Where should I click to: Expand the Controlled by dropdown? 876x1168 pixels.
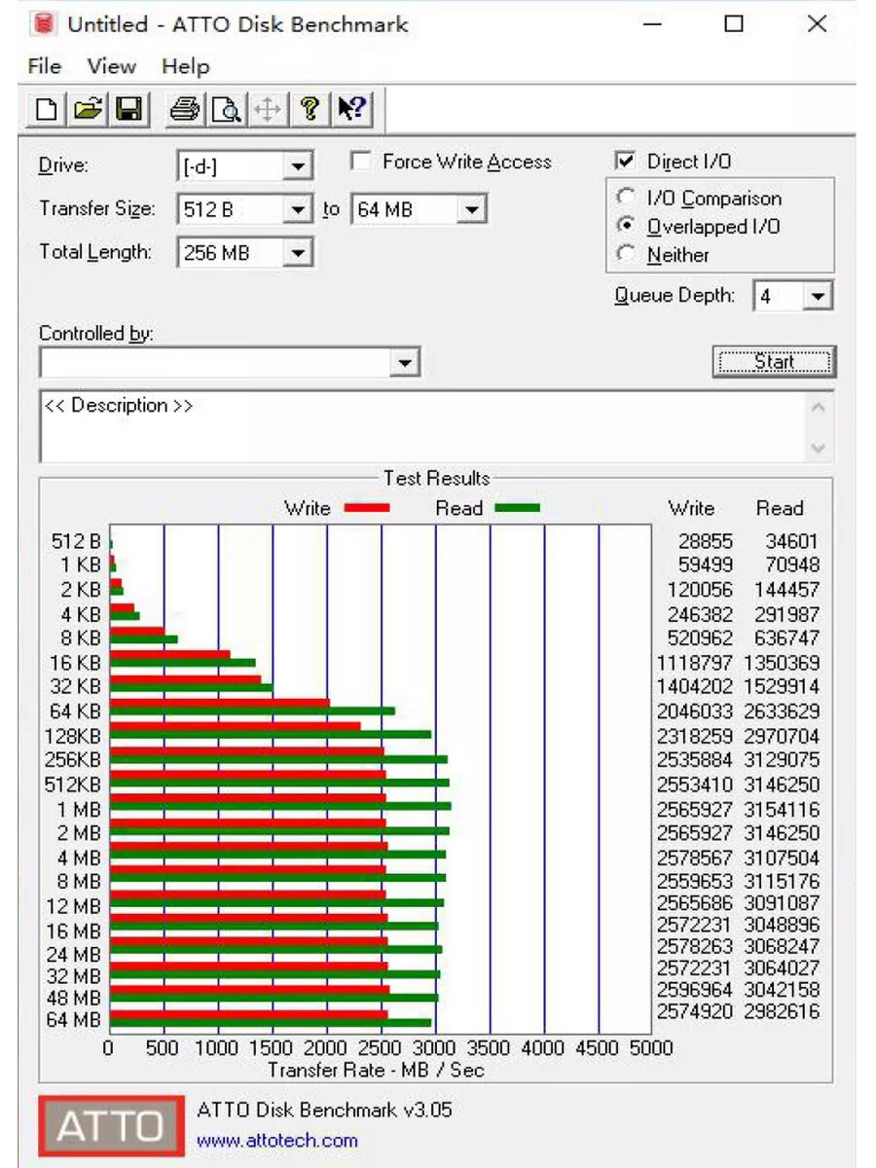click(x=405, y=363)
